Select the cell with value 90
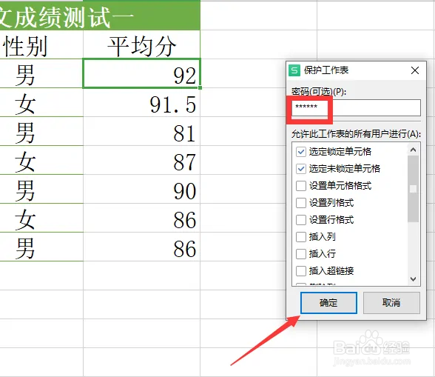Viewport: 435px width, 377px height. 141,189
